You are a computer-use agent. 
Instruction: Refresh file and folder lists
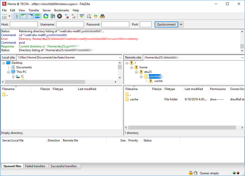46,16
